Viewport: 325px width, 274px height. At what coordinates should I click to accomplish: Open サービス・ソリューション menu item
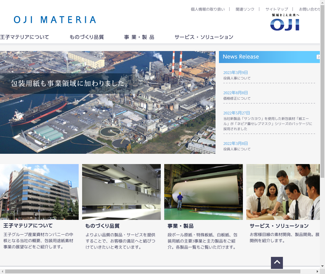pyautogui.click(x=204, y=37)
